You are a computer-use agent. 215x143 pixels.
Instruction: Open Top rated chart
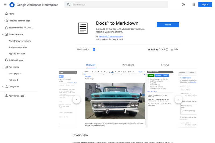[13, 80]
